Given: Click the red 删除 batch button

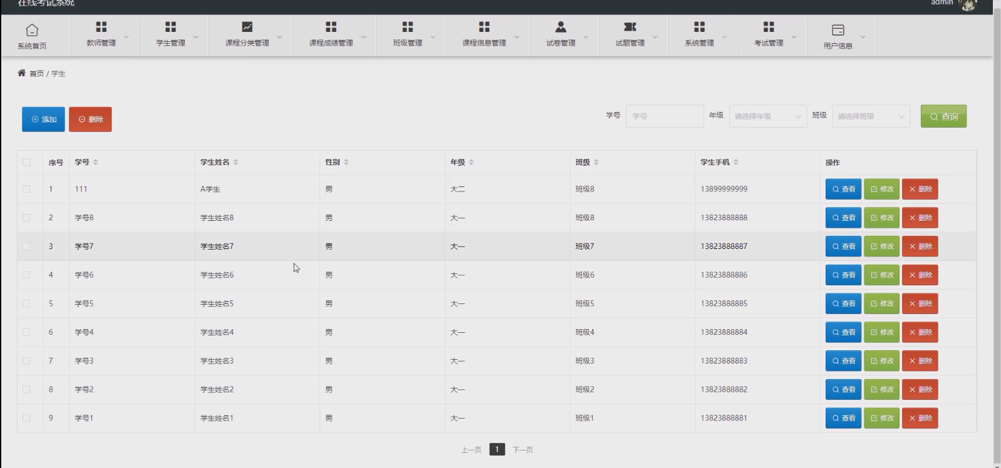Looking at the screenshot, I should (x=90, y=120).
